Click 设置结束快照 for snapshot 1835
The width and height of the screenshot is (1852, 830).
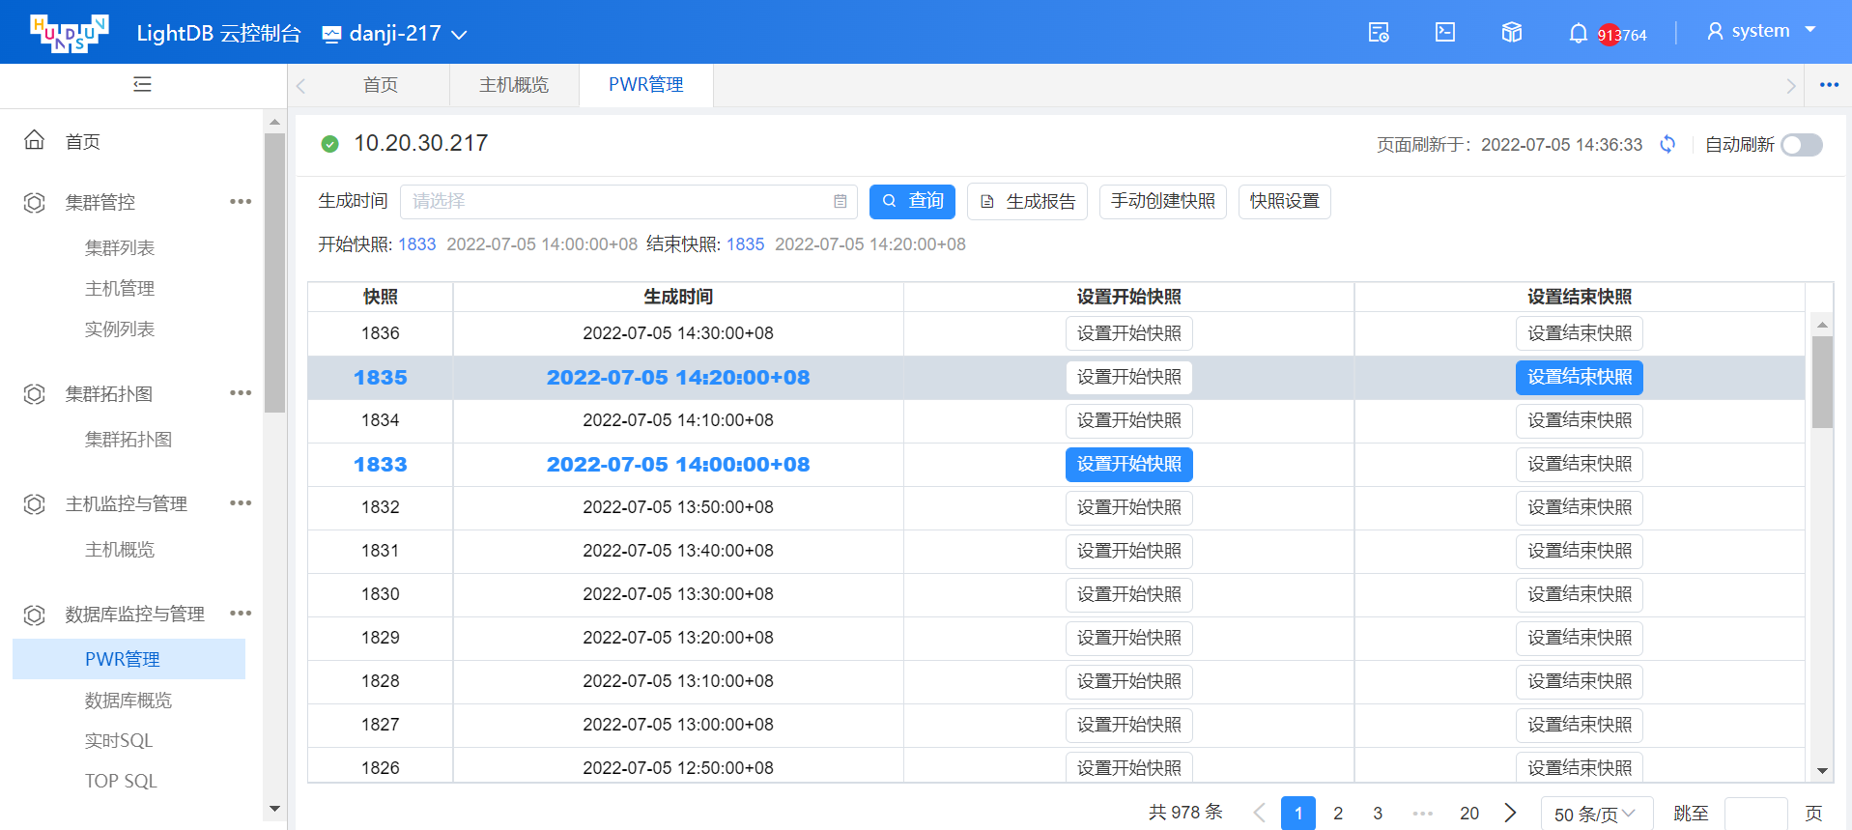(x=1579, y=377)
